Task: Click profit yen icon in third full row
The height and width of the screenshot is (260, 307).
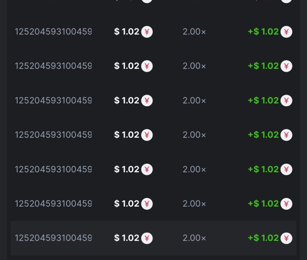Action: [287, 101]
